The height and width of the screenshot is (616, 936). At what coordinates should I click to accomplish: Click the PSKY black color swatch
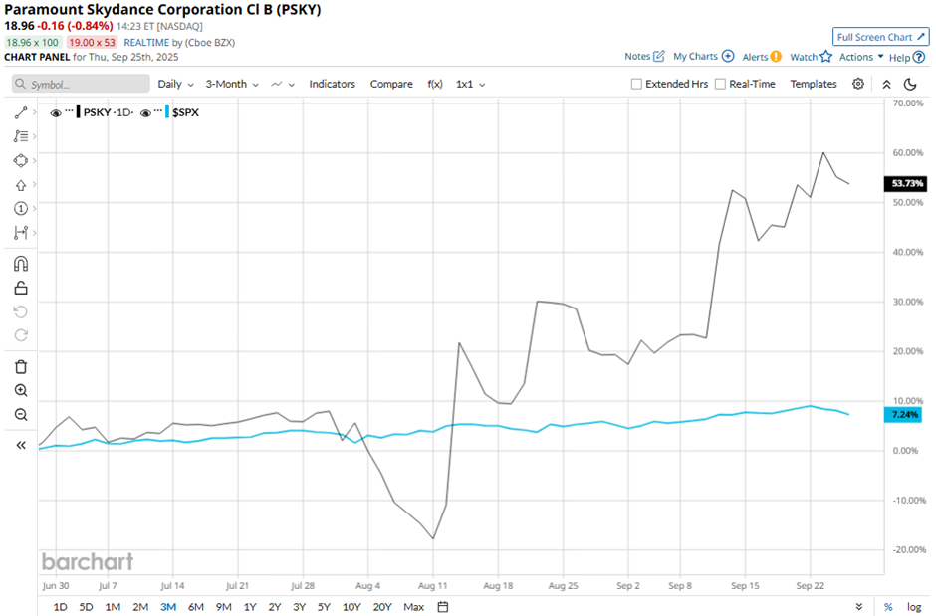(x=79, y=112)
